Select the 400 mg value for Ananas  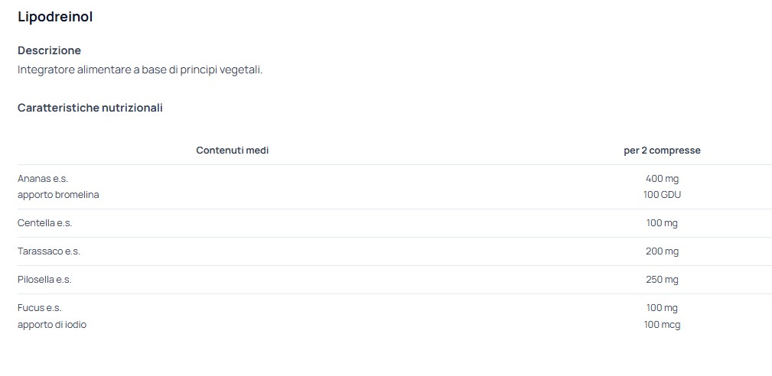(x=663, y=179)
